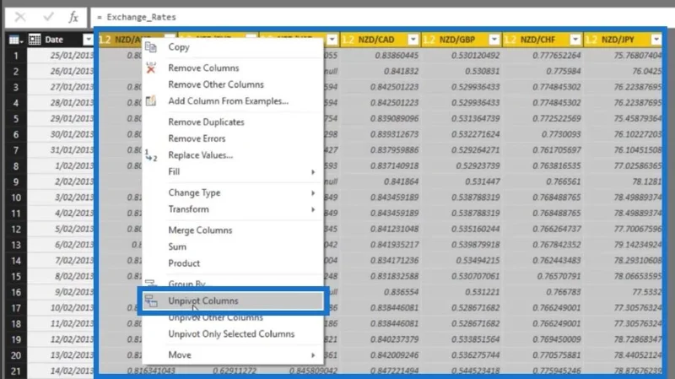This screenshot has width=675, height=379.
Task: Click NZD/CHF cell 0.777652264
Action: point(557,56)
